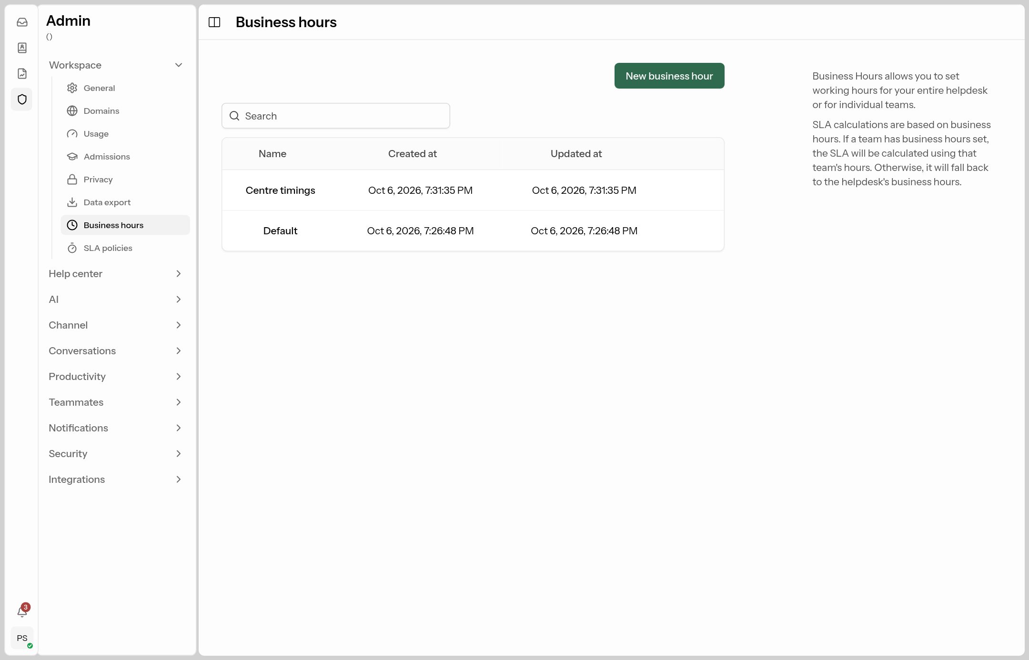Click the Admin heading in the sidebar
Image resolution: width=1029 pixels, height=660 pixels.
point(68,20)
